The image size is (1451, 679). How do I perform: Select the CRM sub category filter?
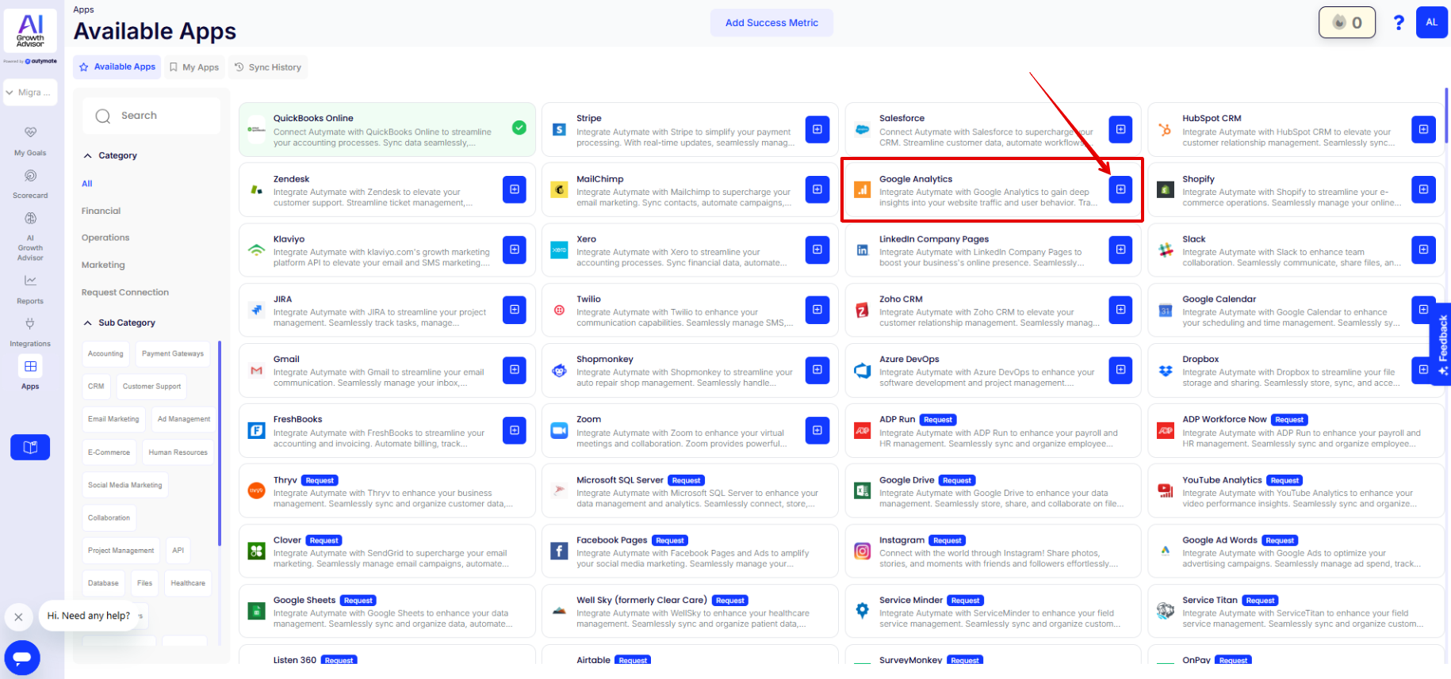pos(96,387)
